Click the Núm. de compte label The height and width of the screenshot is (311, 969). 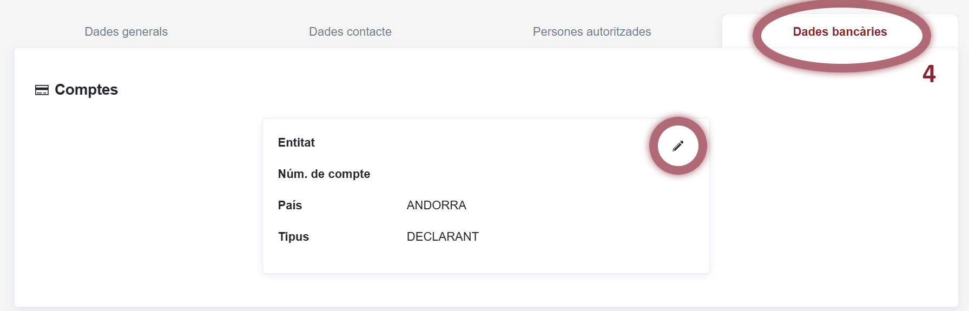(324, 174)
